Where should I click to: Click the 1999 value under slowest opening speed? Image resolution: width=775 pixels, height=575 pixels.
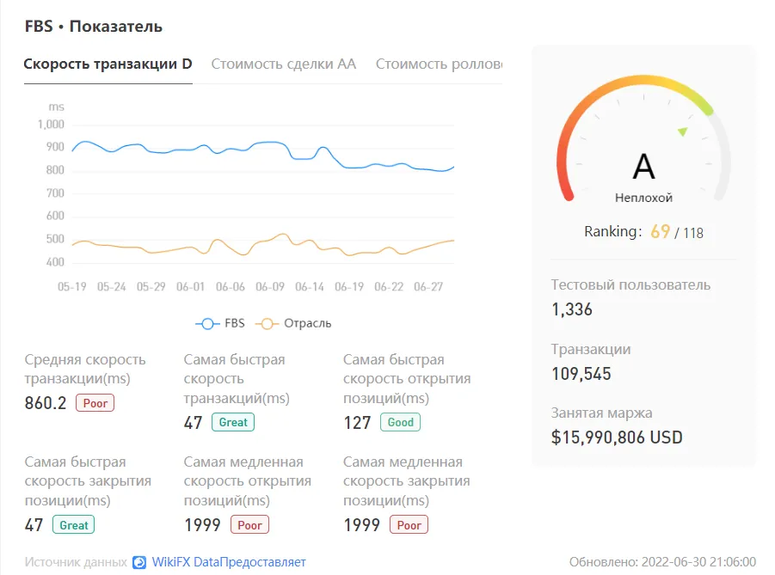coord(203,525)
